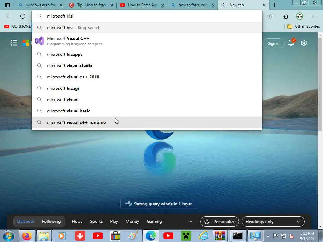This screenshot has height=242, width=323.
Task: Choose the microsoft bizapps suggestion
Action: point(147,54)
